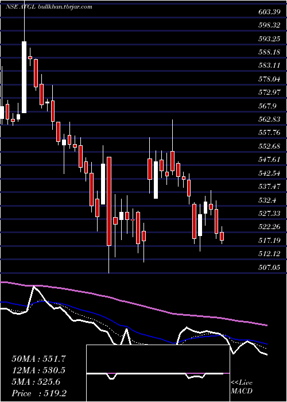This screenshot has width=287, height=402.
Task: Click the bullkhan.tbrjar.com source label
Action: coord(65,7)
